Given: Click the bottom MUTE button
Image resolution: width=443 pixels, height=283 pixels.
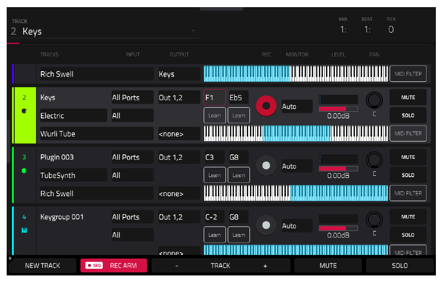Looking at the screenshot, I should [328, 266].
